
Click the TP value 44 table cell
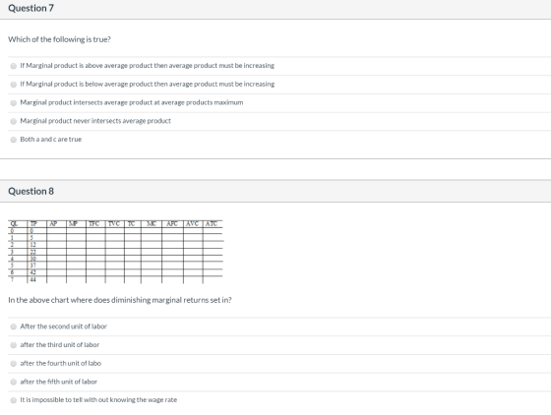33,280
